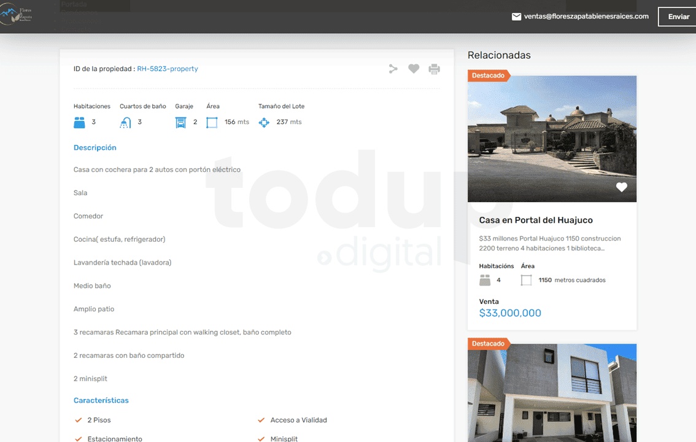Open the Casa en Portal del Huajuco listing title
The image size is (696, 442).
coord(535,220)
